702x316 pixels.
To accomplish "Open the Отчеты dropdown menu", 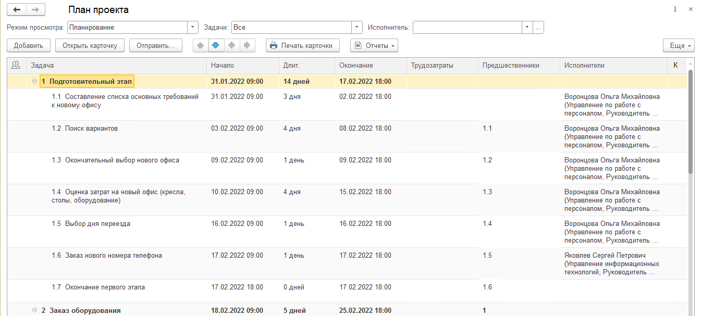I will (374, 45).
